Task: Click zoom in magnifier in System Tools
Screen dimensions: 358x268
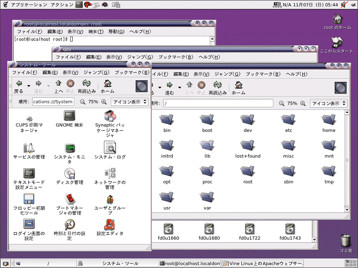Action: point(104,102)
